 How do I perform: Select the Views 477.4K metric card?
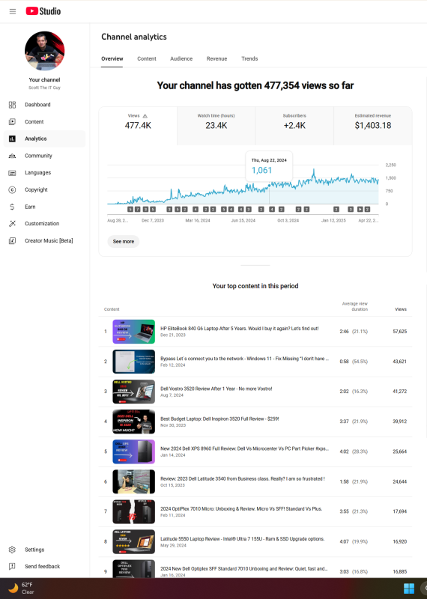tap(138, 126)
